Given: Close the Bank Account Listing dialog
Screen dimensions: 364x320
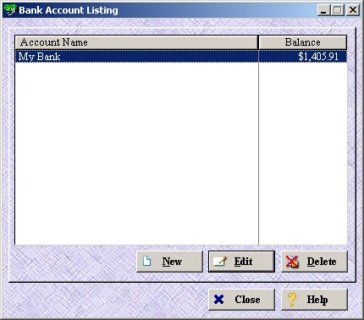Looking at the screenshot, I should (241, 300).
